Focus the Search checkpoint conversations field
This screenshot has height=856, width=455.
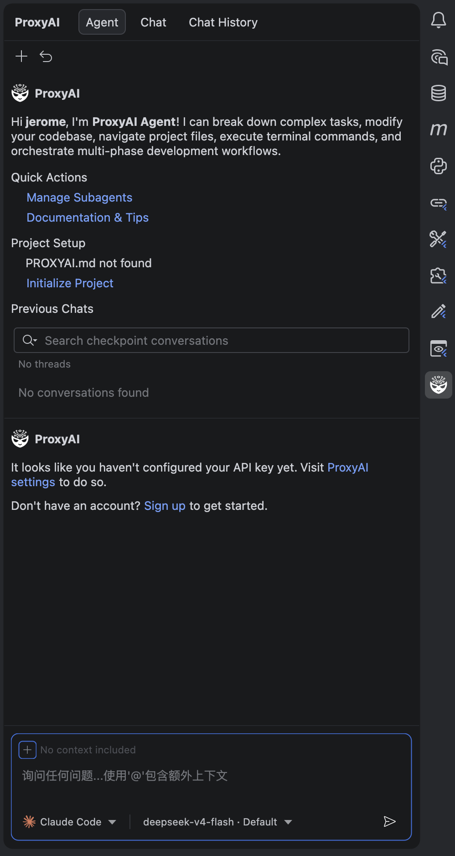point(212,340)
